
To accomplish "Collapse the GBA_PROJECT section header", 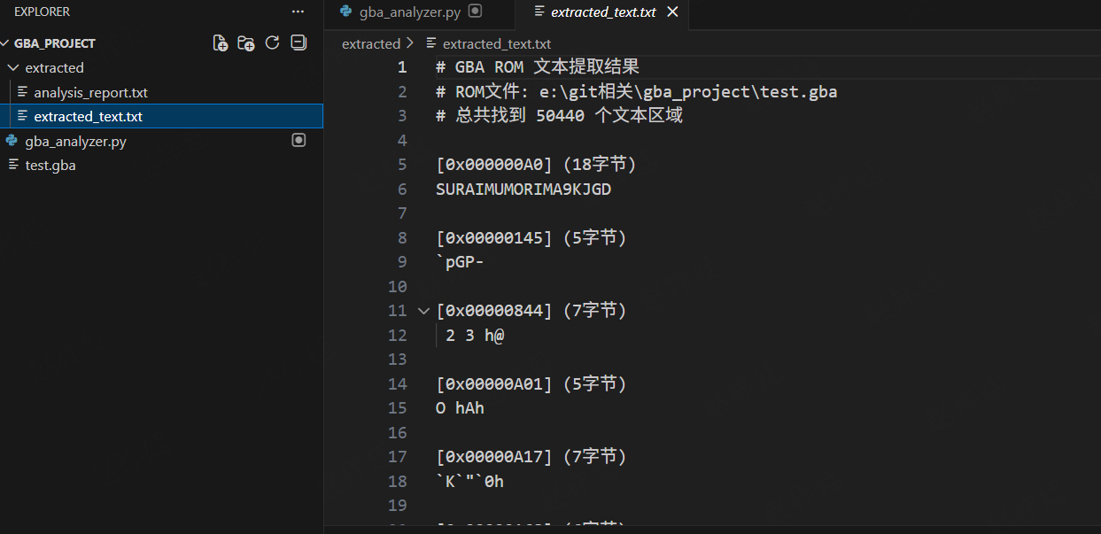I will coord(6,43).
